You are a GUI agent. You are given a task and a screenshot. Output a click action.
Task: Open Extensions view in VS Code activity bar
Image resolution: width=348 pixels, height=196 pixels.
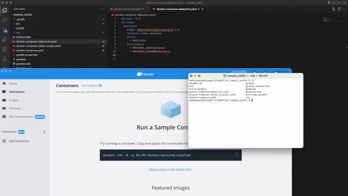(4, 49)
